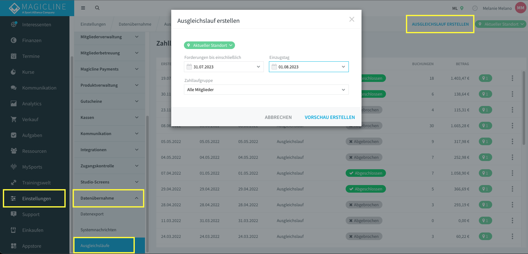Open the Systemnachrichten menu item
The width and height of the screenshot is (528, 254).
point(98,230)
